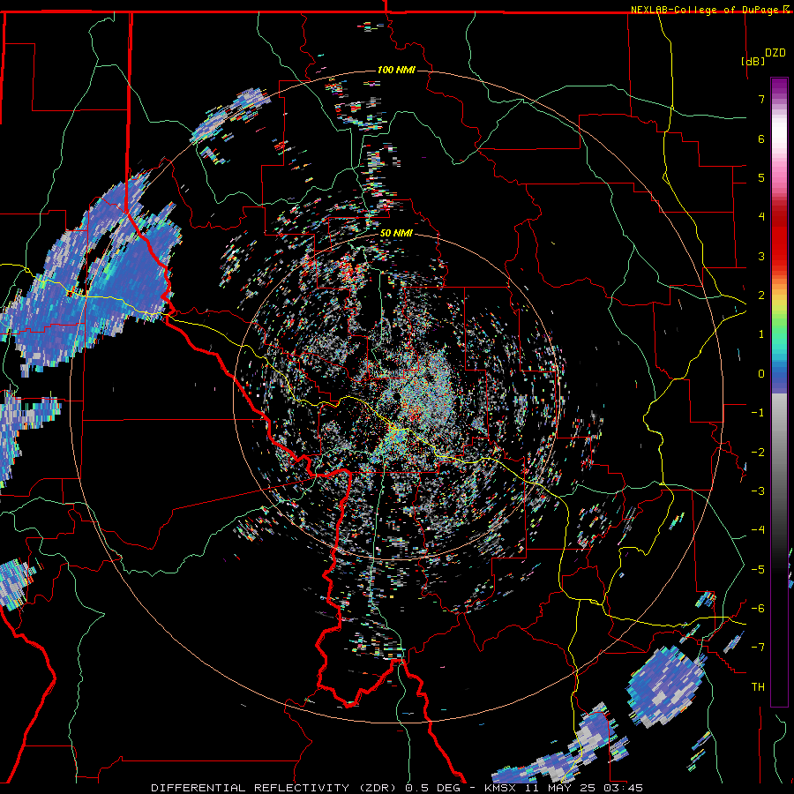Click the 100 NMI range ring label
The width and height of the screenshot is (794, 794).
coord(396,70)
